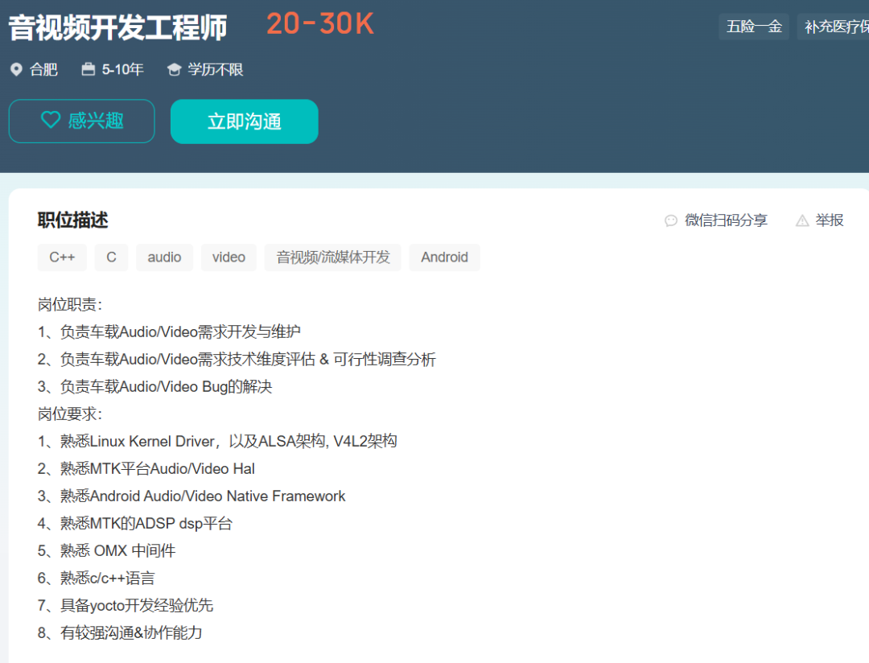Click the graduation cap icon beside 学历不限
This screenshot has height=663, width=869.
[174, 70]
